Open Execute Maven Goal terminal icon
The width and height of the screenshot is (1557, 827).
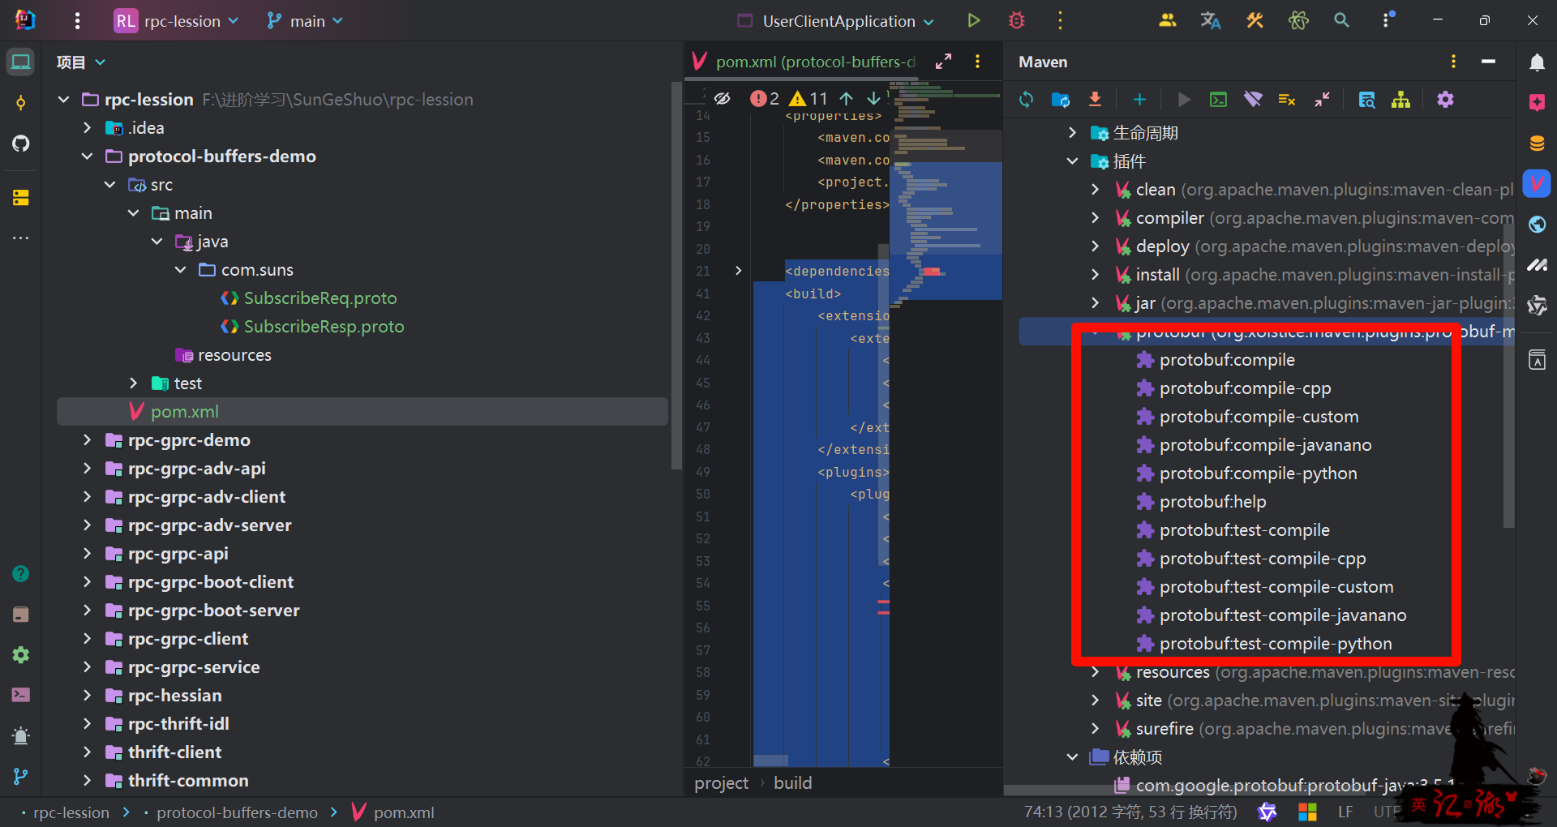(1218, 100)
